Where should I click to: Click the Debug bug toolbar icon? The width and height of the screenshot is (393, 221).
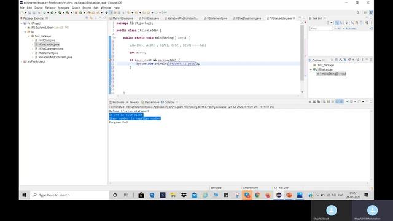44,12
